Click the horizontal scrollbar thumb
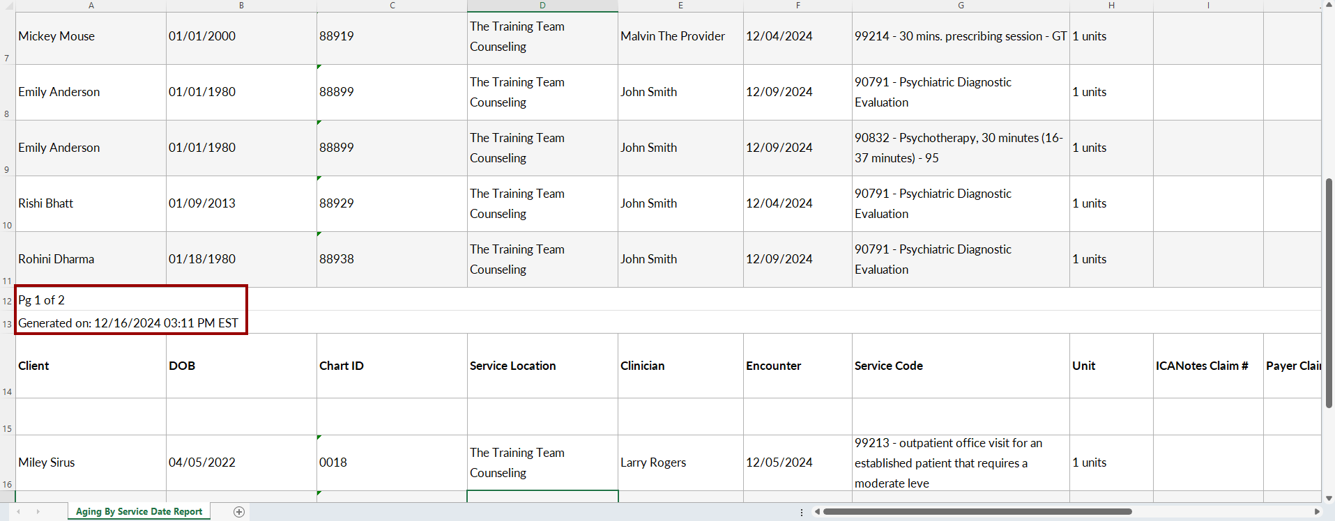Viewport: 1335px width, 521px height. [976, 512]
